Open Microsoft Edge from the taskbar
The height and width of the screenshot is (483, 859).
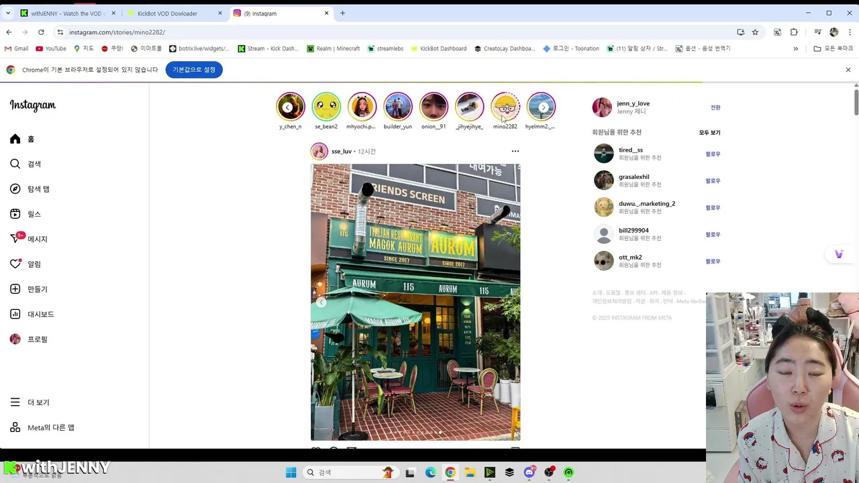point(430,472)
